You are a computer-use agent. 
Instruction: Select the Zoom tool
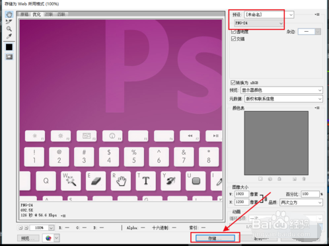(9, 28)
